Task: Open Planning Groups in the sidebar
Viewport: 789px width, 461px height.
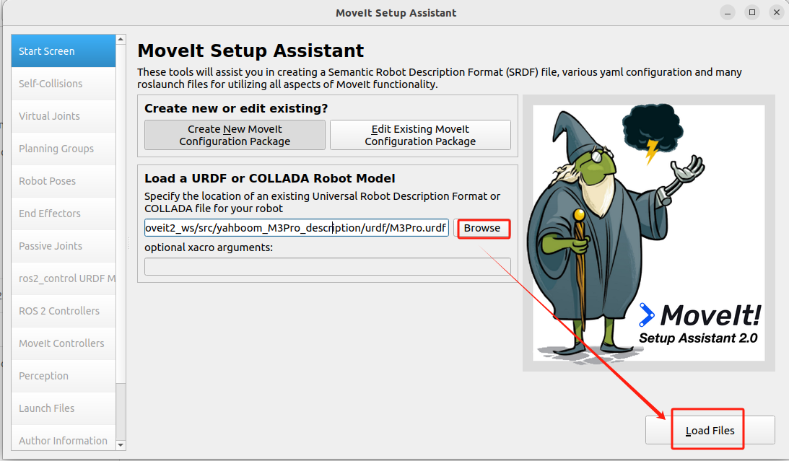Action: pyautogui.click(x=64, y=149)
